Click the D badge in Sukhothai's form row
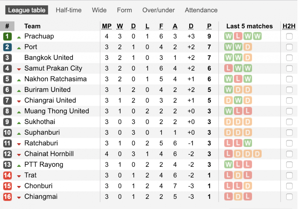The height and width of the screenshot is (209, 299). click(x=228, y=122)
